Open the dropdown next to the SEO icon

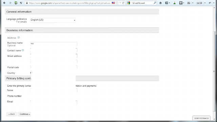[x=205, y=3]
